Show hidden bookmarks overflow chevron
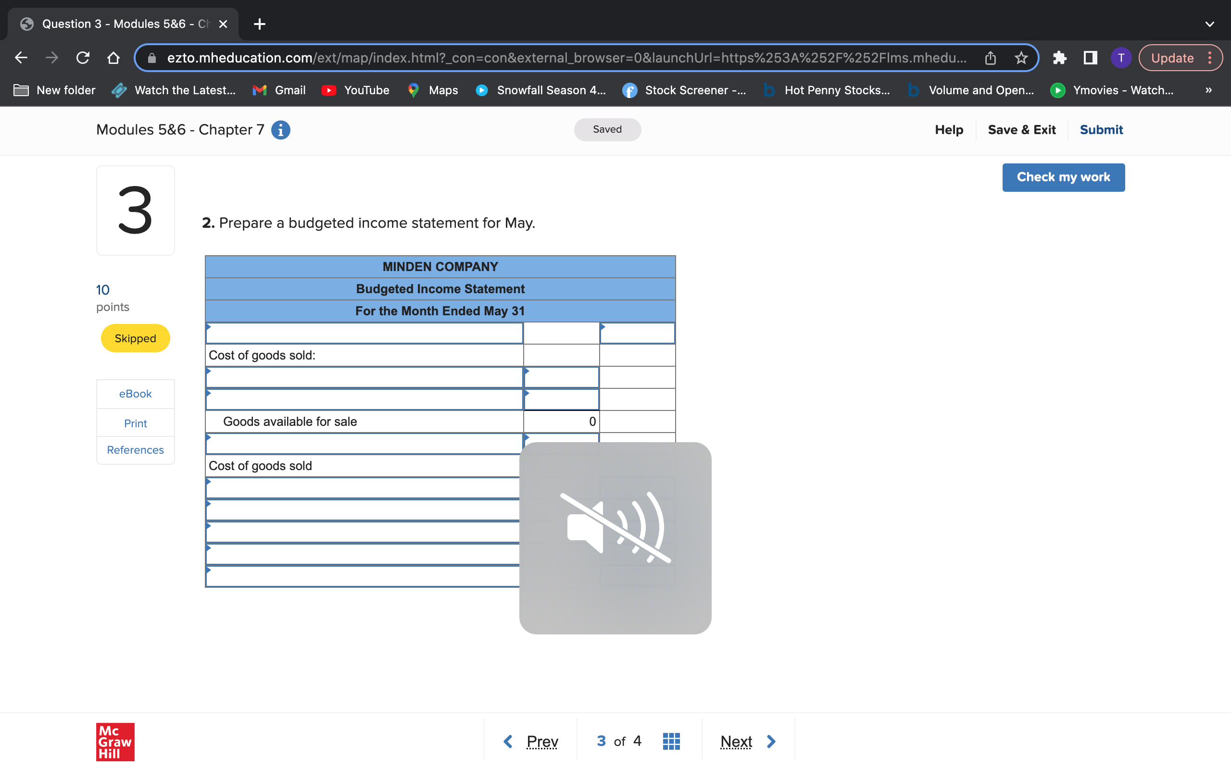This screenshot has height=769, width=1231. tap(1208, 90)
